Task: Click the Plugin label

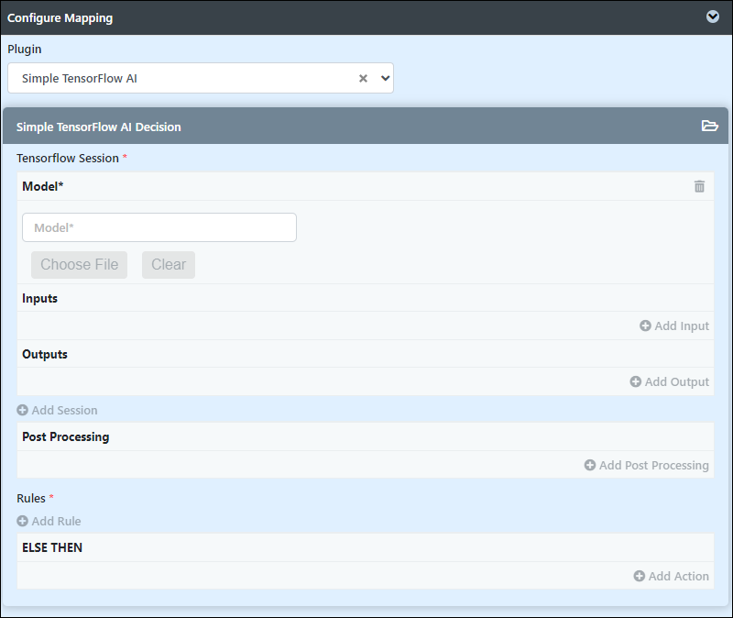Action: [x=25, y=50]
